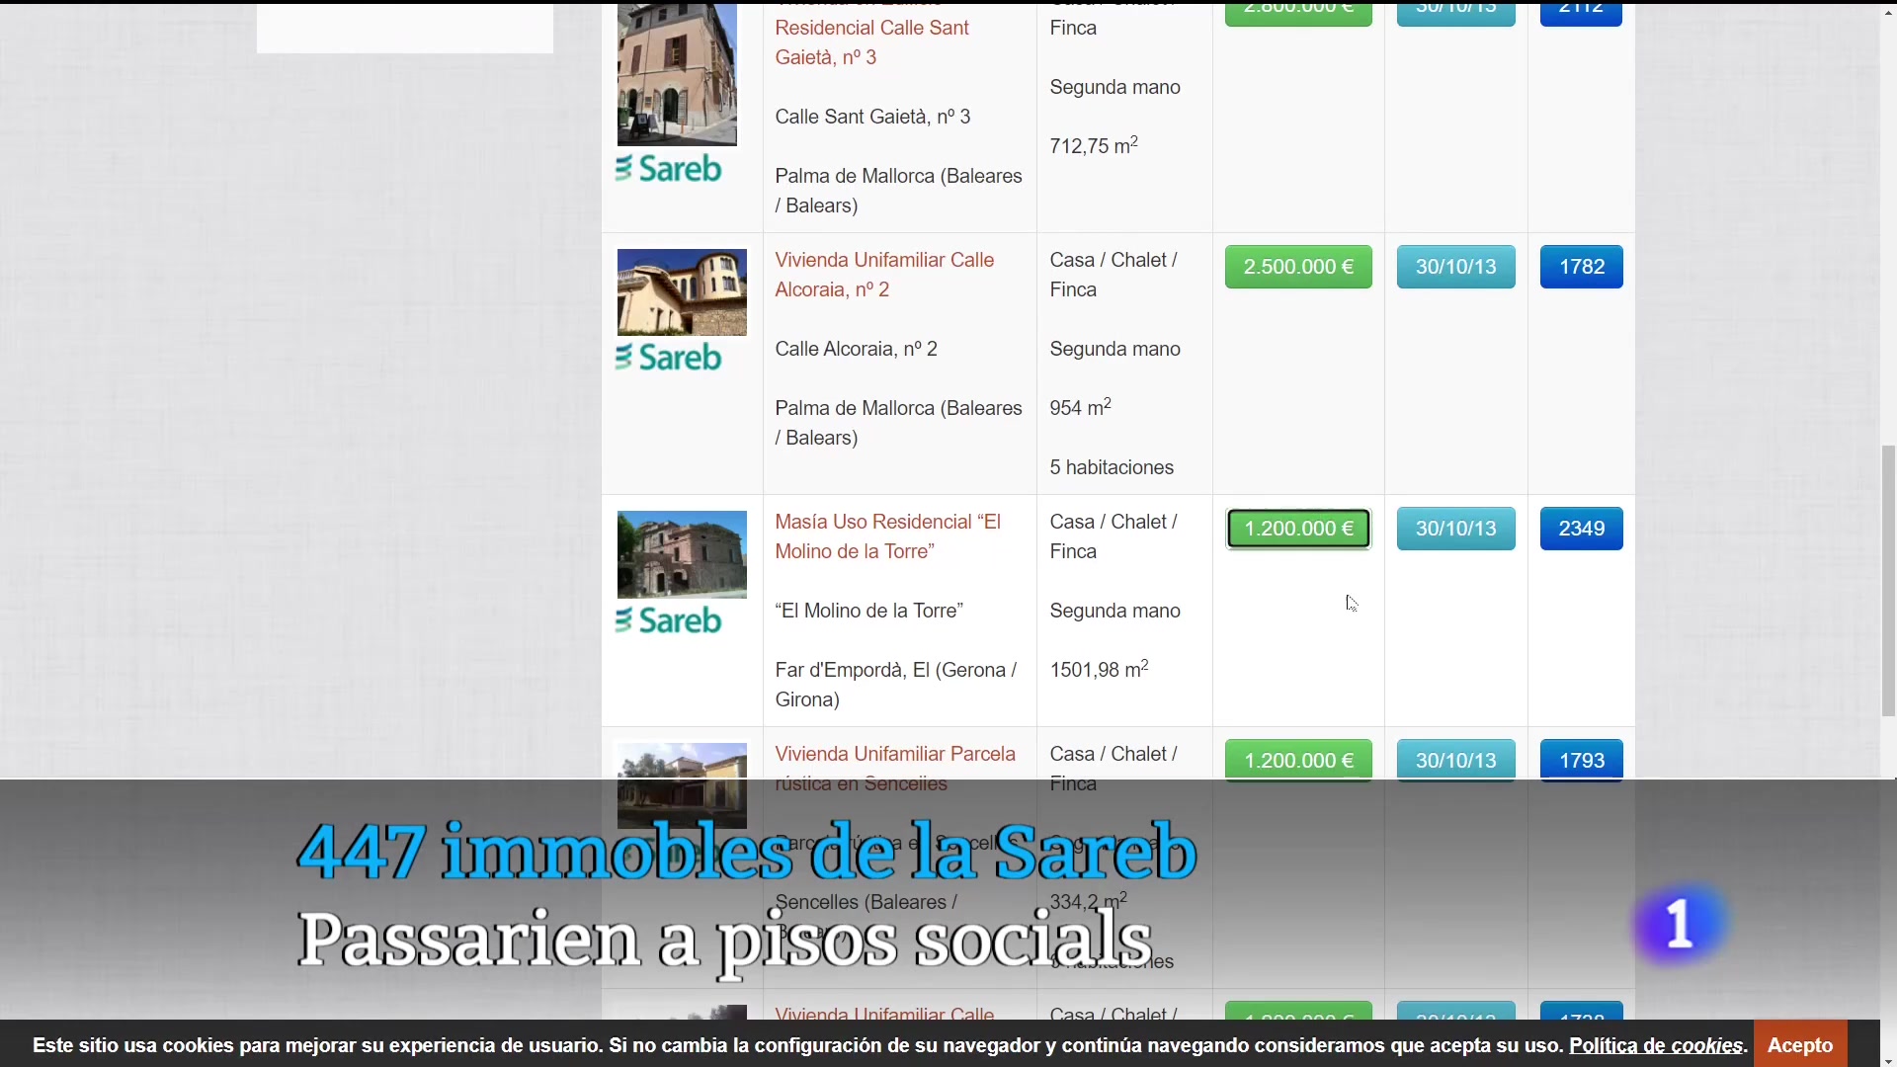The image size is (1897, 1067).
Task: Click Sareb logo under Molino de la Torre
Action: pyautogui.click(x=669, y=620)
